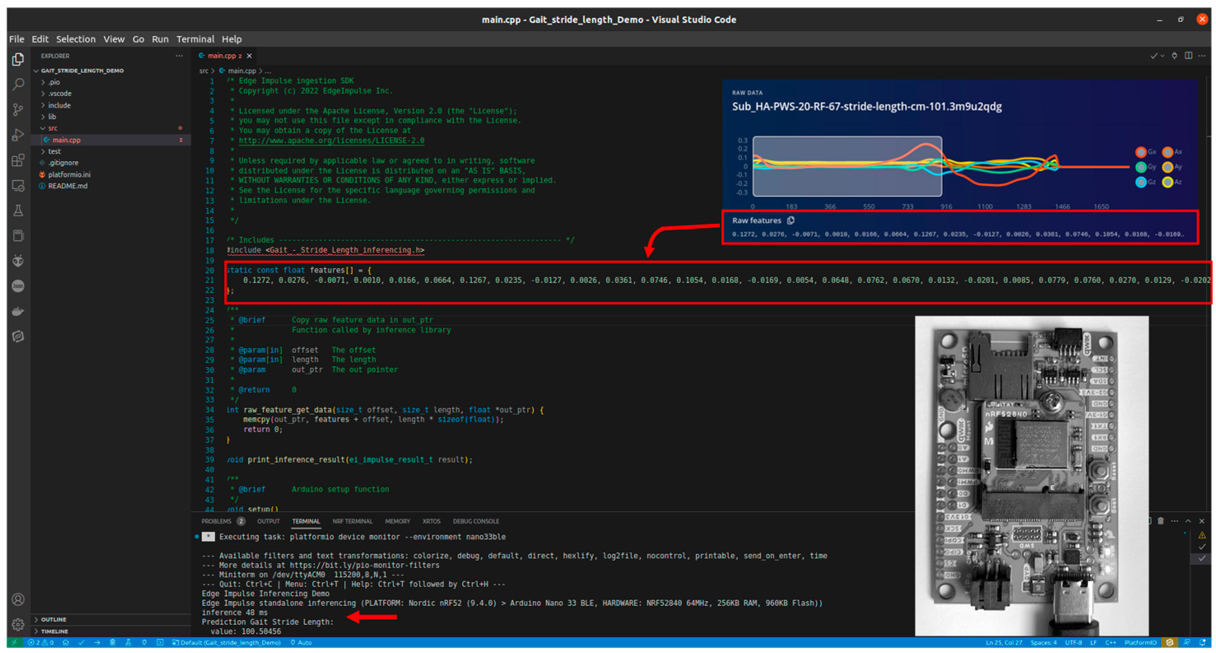The width and height of the screenshot is (1216, 653).
Task: Open the Terminal menu
Action: coord(195,39)
